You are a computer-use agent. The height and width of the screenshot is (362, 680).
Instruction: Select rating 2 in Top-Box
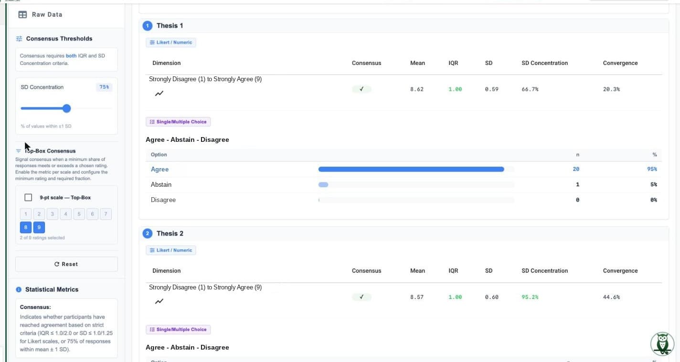click(39, 214)
